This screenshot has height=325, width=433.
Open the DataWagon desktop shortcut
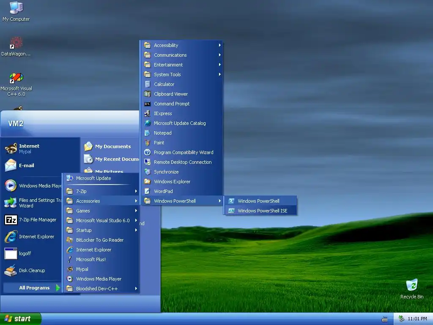pos(16,46)
